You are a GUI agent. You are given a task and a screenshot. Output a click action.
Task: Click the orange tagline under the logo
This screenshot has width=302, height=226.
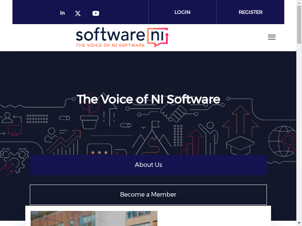110,45
